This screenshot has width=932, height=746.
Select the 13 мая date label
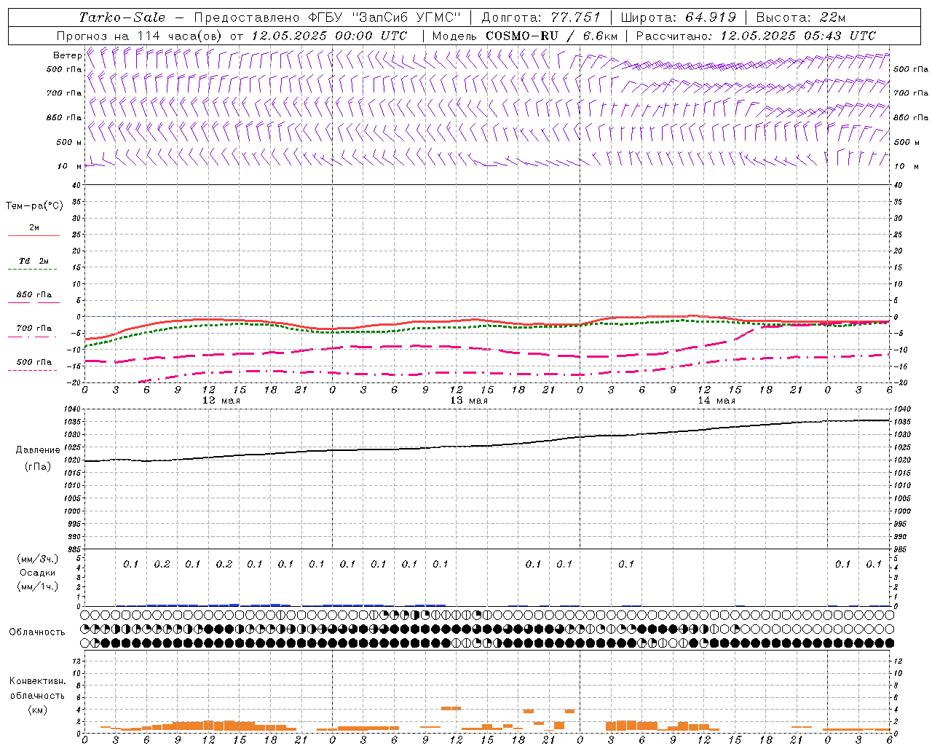pyautogui.click(x=469, y=401)
